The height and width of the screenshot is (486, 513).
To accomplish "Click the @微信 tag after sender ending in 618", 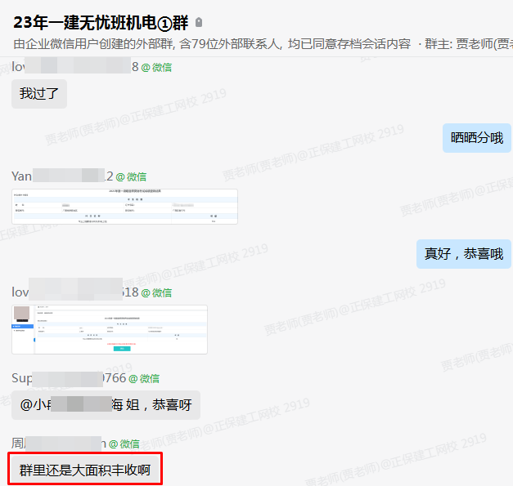I will (156, 292).
